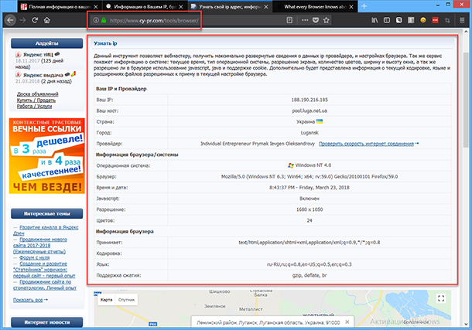Image resolution: width=472 pixels, height=330 pixels.
Task: Show site information icon in address bar
Action: pyautogui.click(x=96, y=20)
